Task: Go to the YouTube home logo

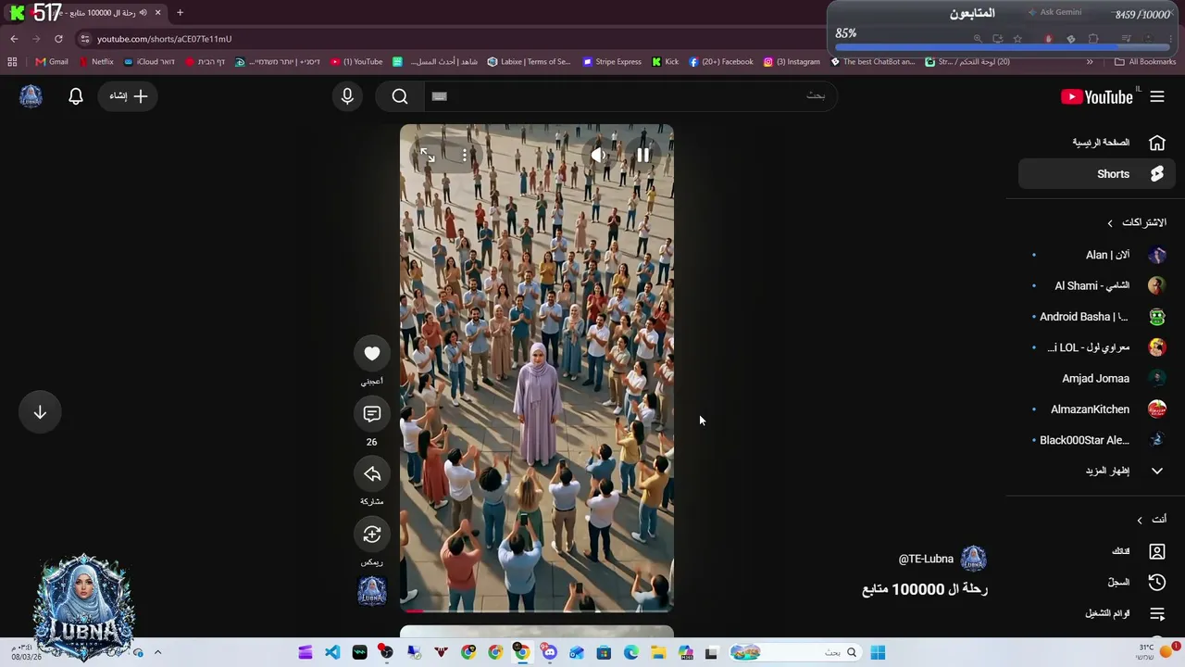Action: point(1097,97)
